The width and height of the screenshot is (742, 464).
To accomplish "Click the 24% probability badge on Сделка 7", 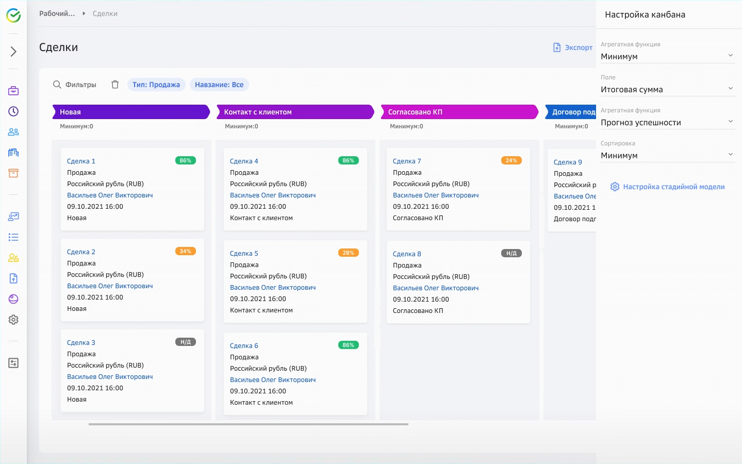I will (x=511, y=160).
